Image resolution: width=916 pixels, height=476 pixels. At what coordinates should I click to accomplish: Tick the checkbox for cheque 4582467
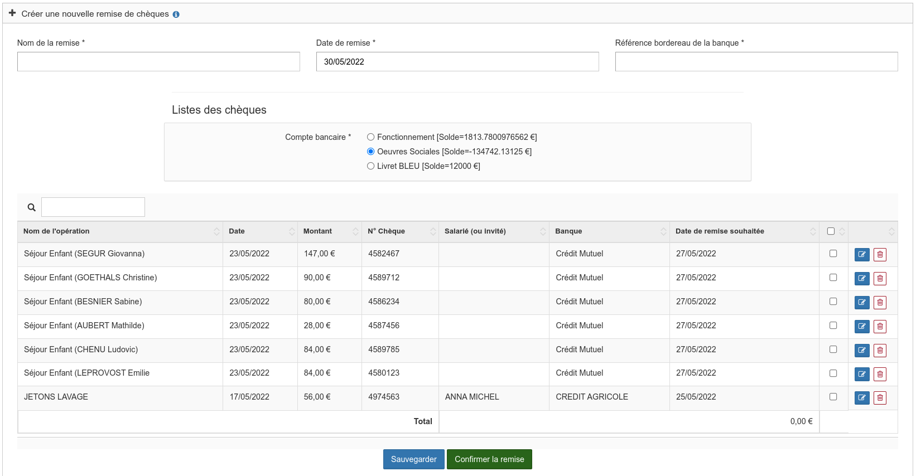click(833, 254)
